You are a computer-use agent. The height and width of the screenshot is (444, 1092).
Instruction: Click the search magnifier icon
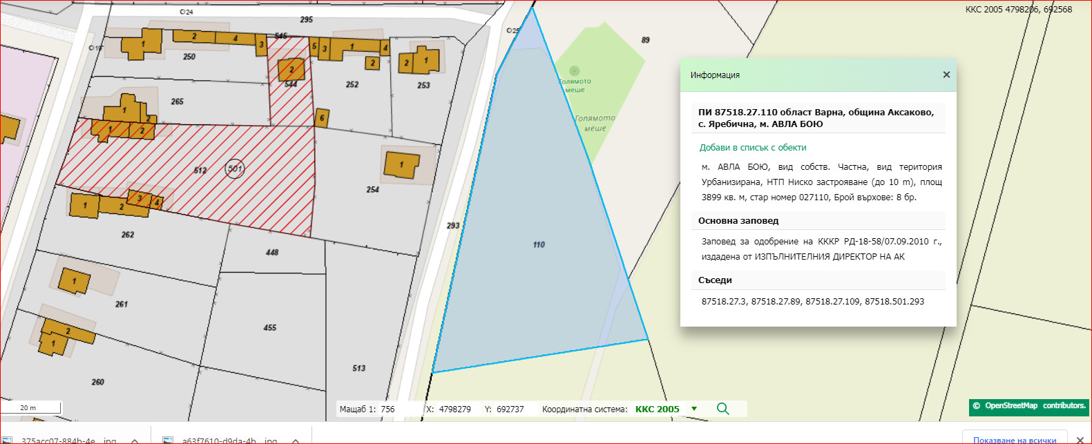[722, 409]
